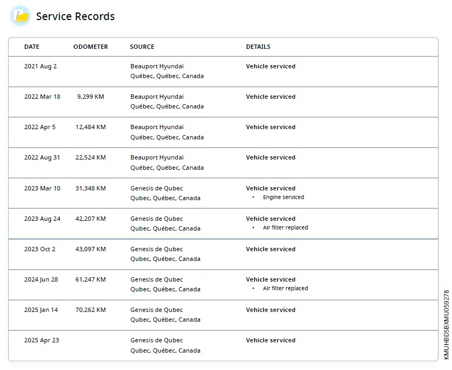Click the 9,299 KM odometer reading
Viewport: 452px width, 370px height.
click(x=91, y=97)
